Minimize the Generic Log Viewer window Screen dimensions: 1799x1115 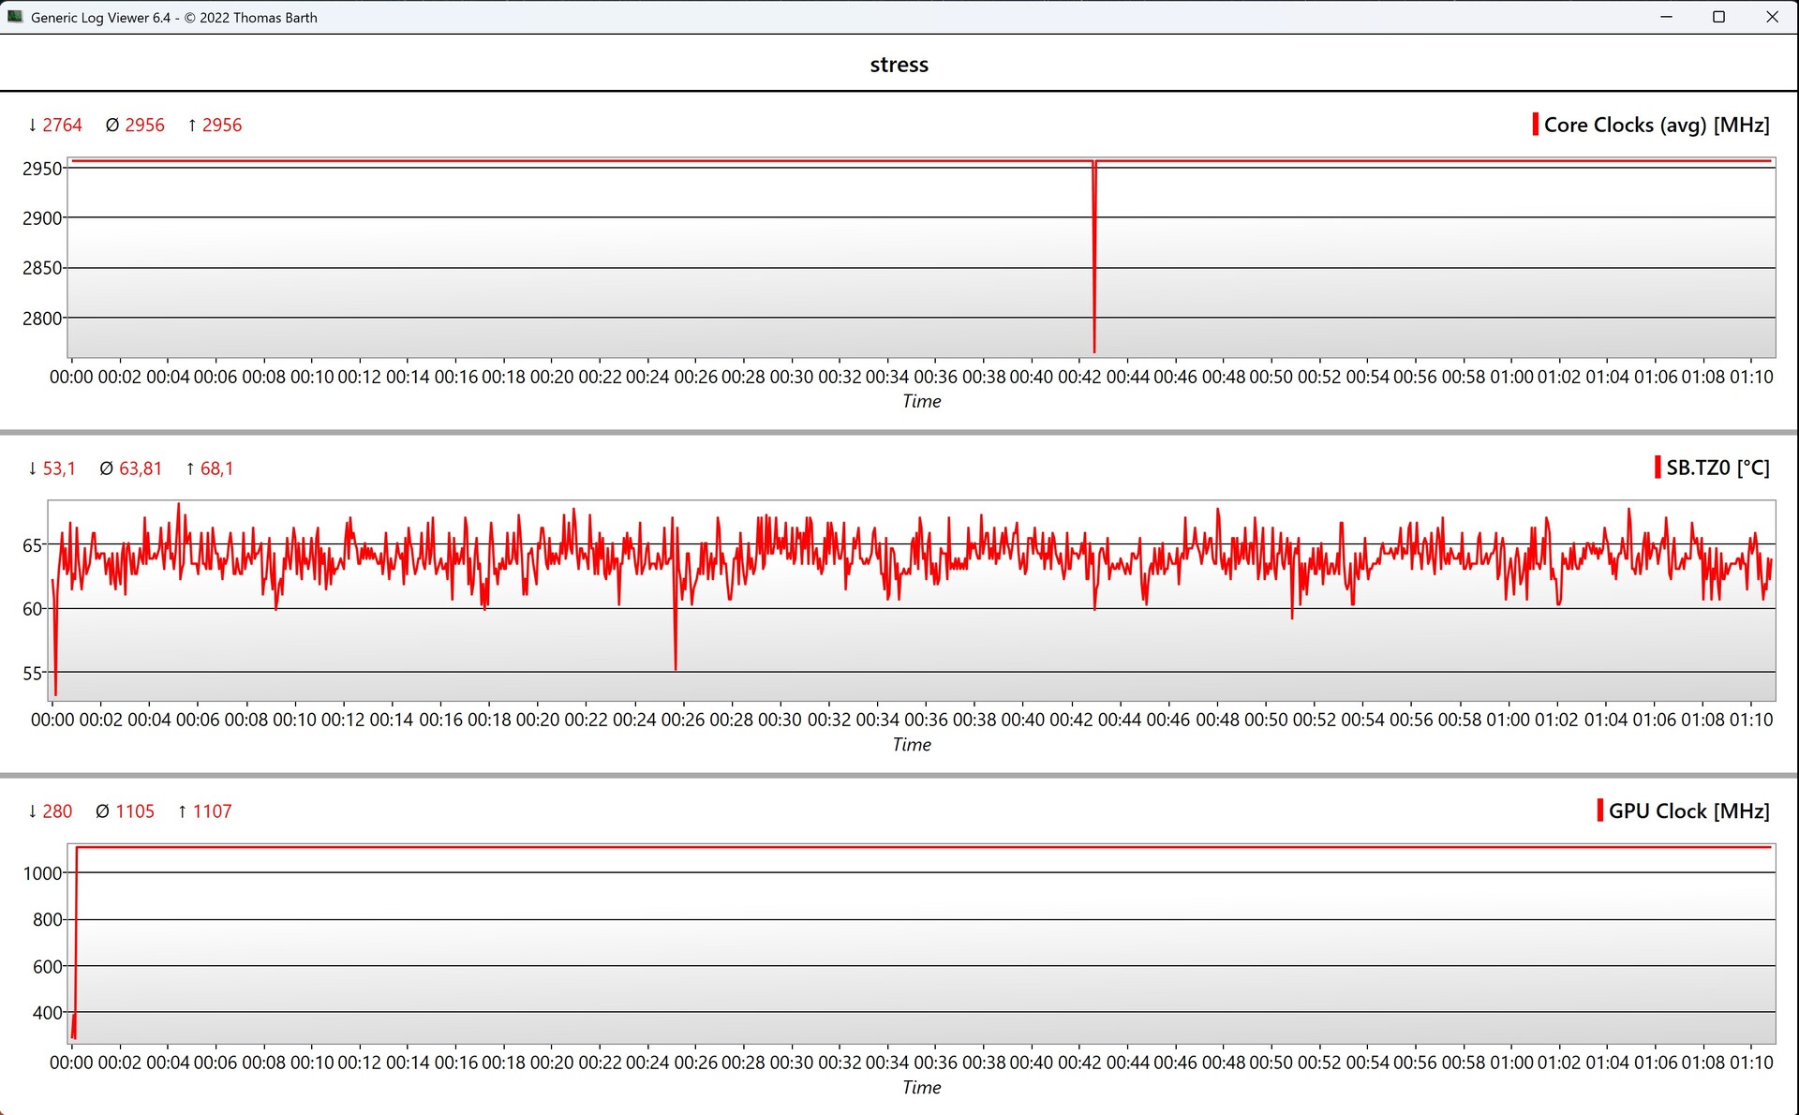(x=1666, y=17)
